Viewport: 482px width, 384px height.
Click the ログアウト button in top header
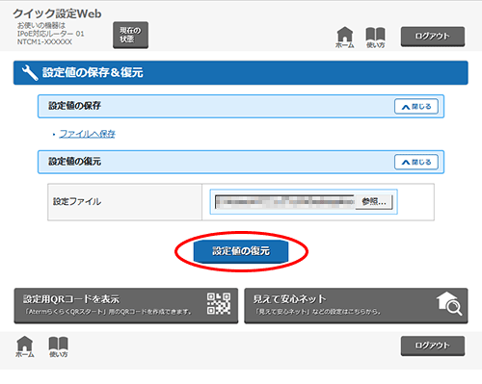pos(433,37)
